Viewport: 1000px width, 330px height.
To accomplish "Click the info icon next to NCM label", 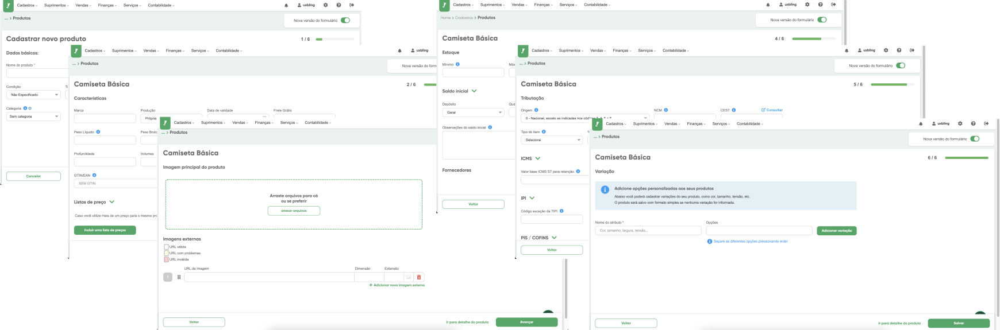I will pos(666,110).
